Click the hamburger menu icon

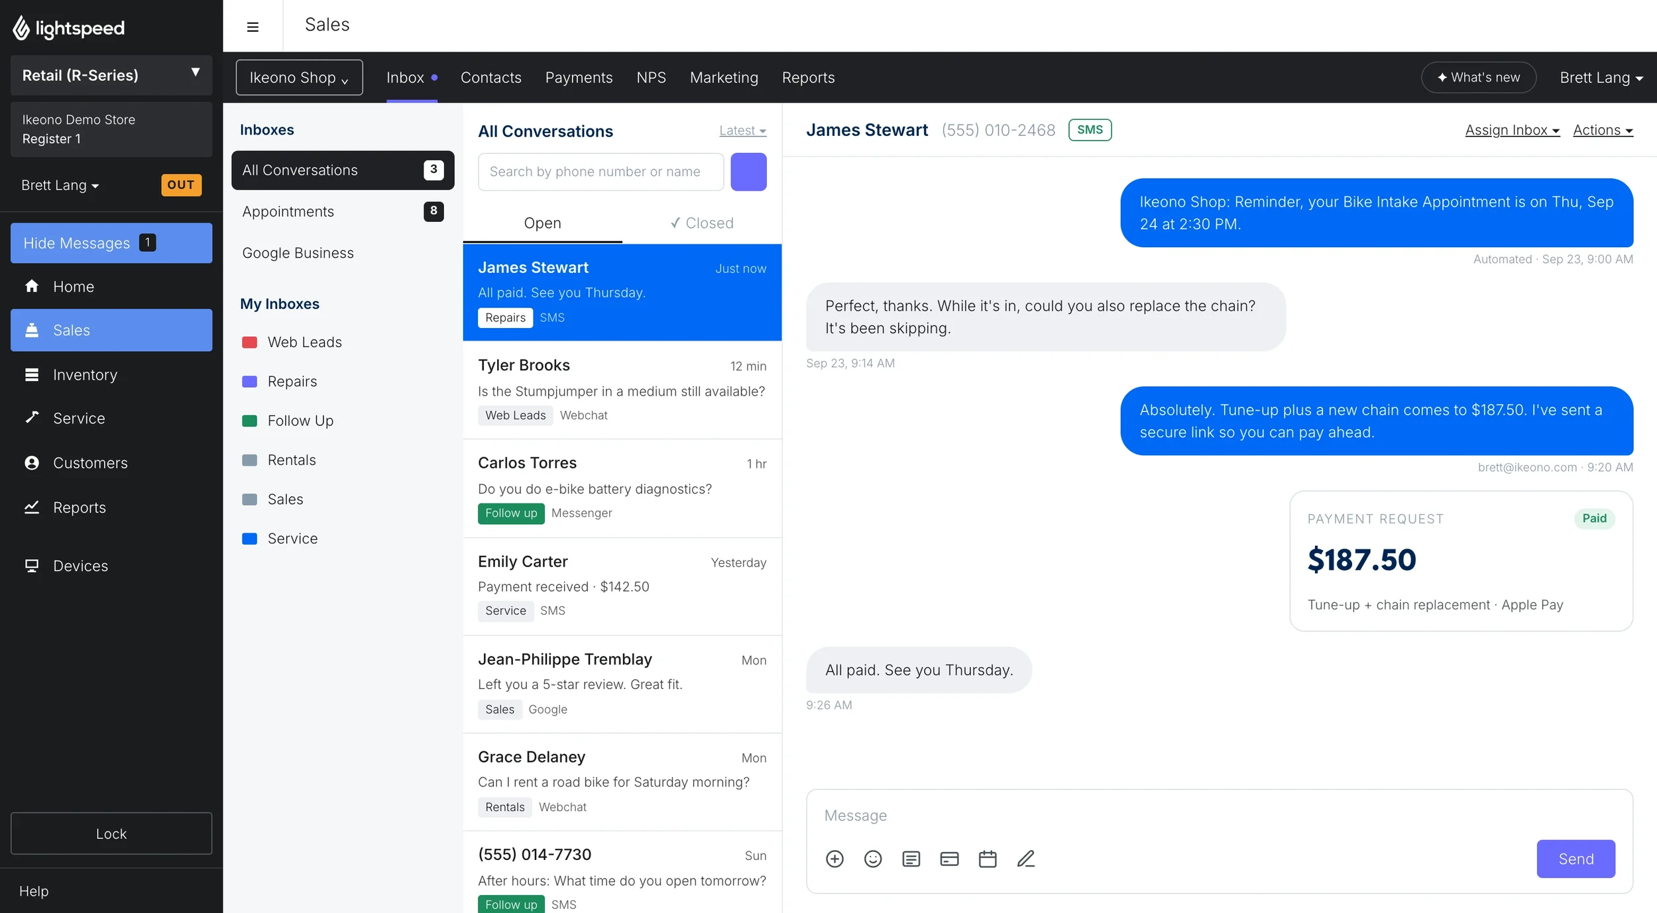click(253, 27)
